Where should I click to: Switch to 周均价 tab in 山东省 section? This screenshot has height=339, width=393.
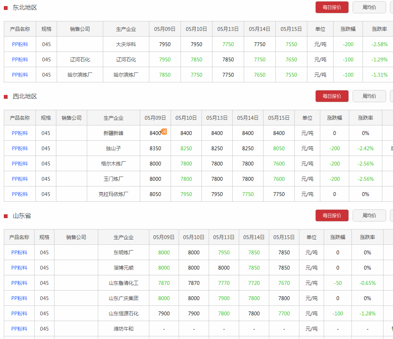[x=369, y=215]
